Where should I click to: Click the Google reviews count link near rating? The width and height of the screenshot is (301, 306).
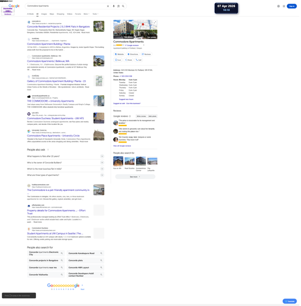pos(132,45)
